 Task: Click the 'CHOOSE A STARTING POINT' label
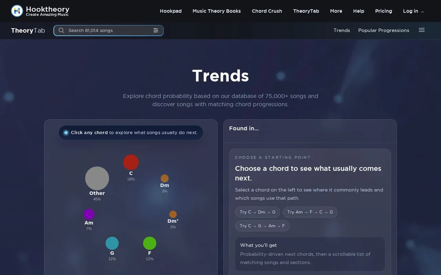coord(273,157)
